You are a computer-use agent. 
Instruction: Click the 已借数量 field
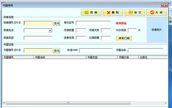click(x=106, y=38)
